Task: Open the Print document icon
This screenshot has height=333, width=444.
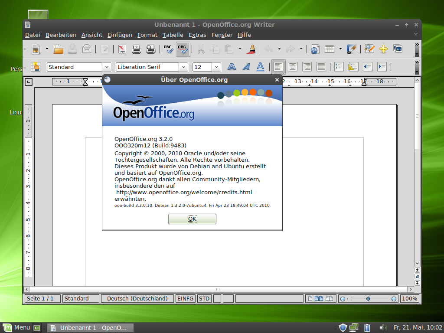Action: pyautogui.click(x=136, y=49)
